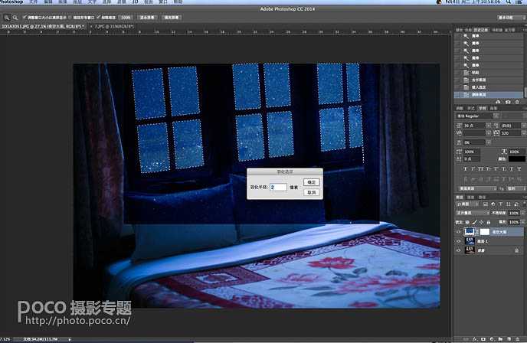Click the delete history state trash icon
527x343 pixels.
click(517, 102)
